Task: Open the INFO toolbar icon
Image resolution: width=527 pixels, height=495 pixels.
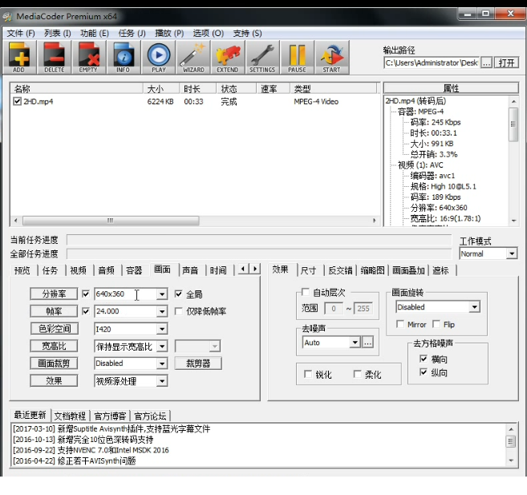Action: (124, 57)
